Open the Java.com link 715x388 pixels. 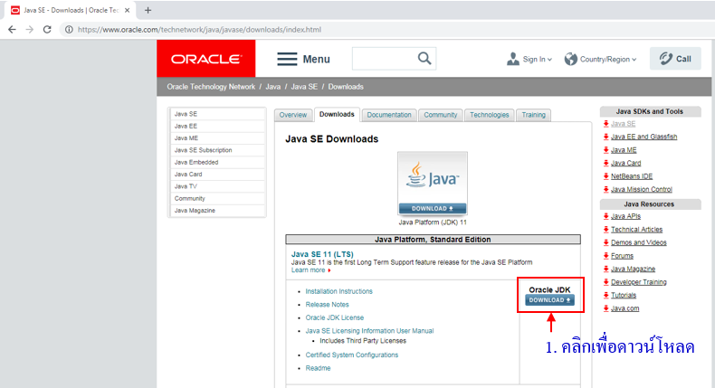pos(624,308)
